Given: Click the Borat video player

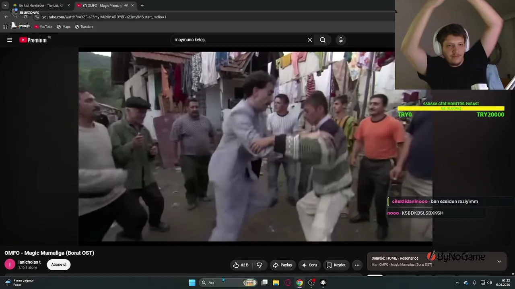Looking at the screenshot, I should 255,147.
